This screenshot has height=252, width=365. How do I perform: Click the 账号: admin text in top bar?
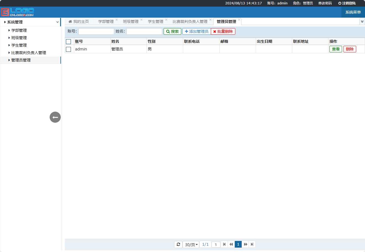point(277,3)
